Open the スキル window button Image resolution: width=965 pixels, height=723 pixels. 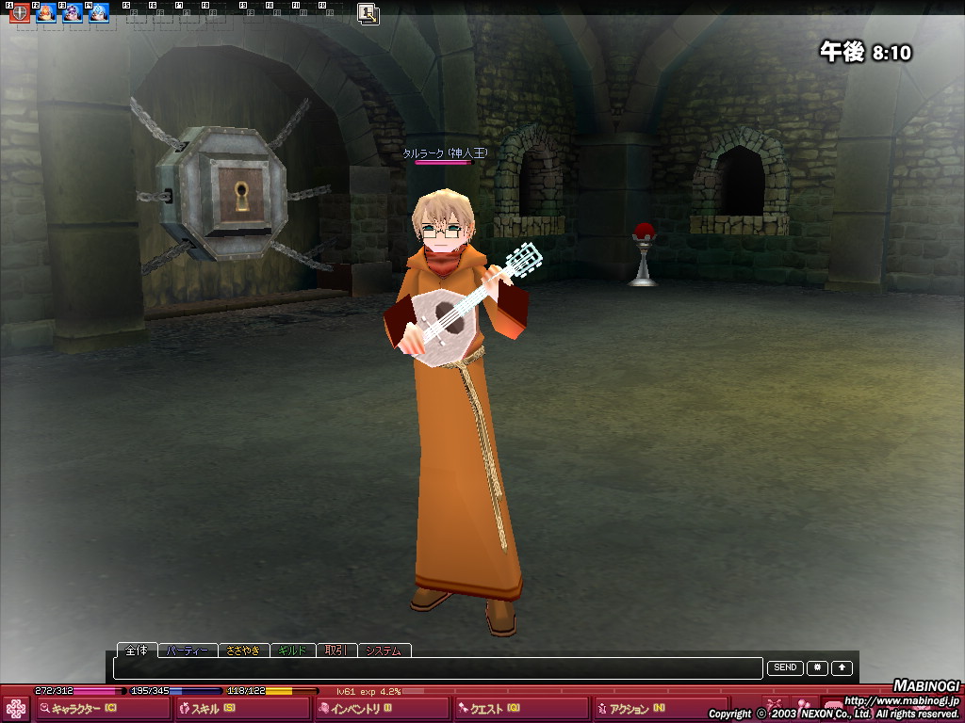pyautogui.click(x=241, y=709)
